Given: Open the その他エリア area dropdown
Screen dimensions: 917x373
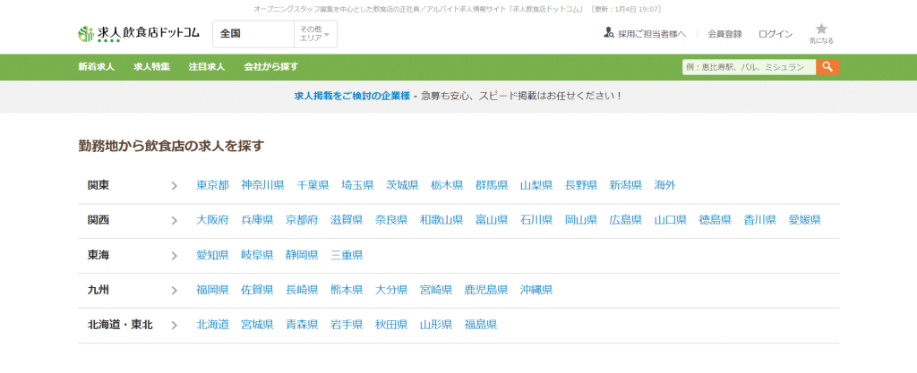Looking at the screenshot, I should click(314, 34).
